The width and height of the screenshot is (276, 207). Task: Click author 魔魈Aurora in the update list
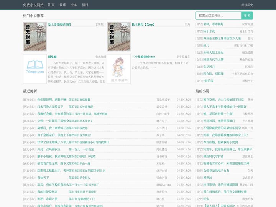click(164, 185)
